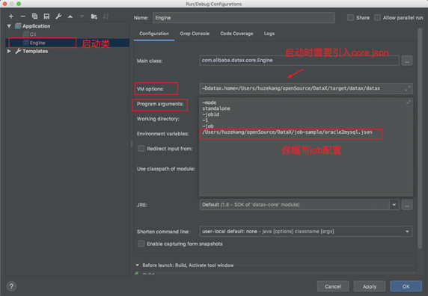Enable capturing form snapshots checkbox
The height and width of the screenshot is (296, 428).
click(141, 244)
